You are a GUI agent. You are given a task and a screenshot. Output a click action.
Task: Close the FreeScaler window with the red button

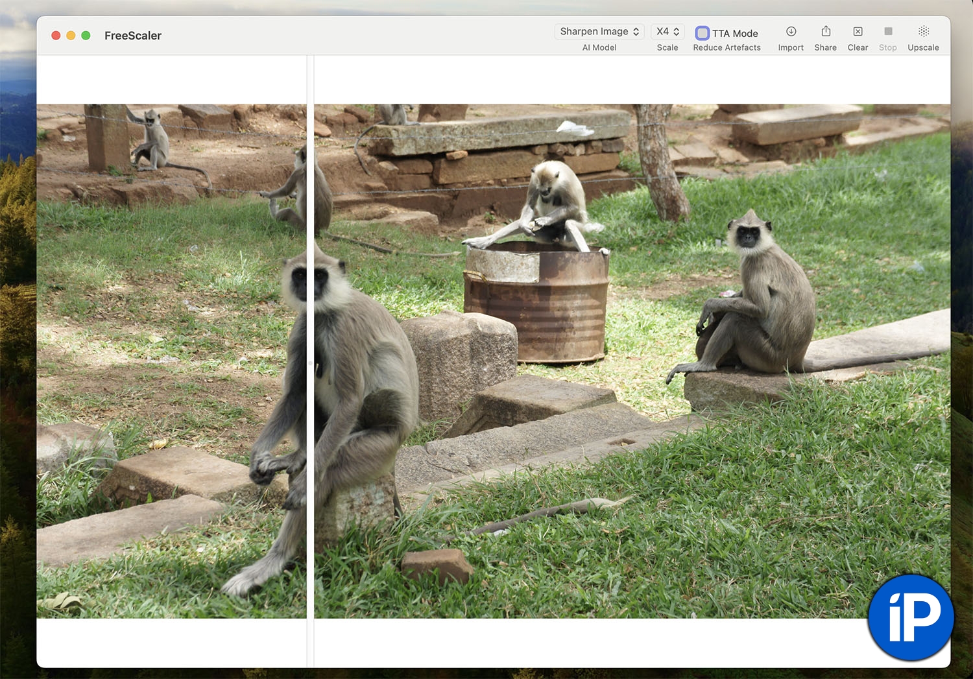pyautogui.click(x=56, y=36)
